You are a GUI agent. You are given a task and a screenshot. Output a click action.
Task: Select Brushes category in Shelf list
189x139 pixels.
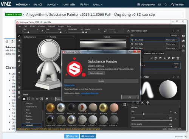(x=29, y=116)
